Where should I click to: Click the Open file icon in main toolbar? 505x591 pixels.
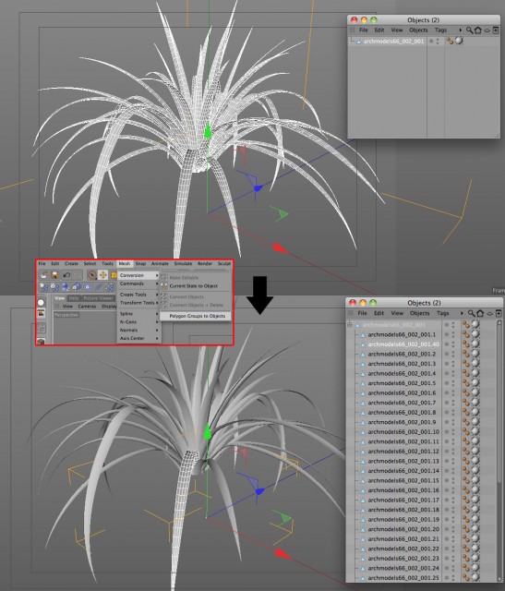(43, 275)
